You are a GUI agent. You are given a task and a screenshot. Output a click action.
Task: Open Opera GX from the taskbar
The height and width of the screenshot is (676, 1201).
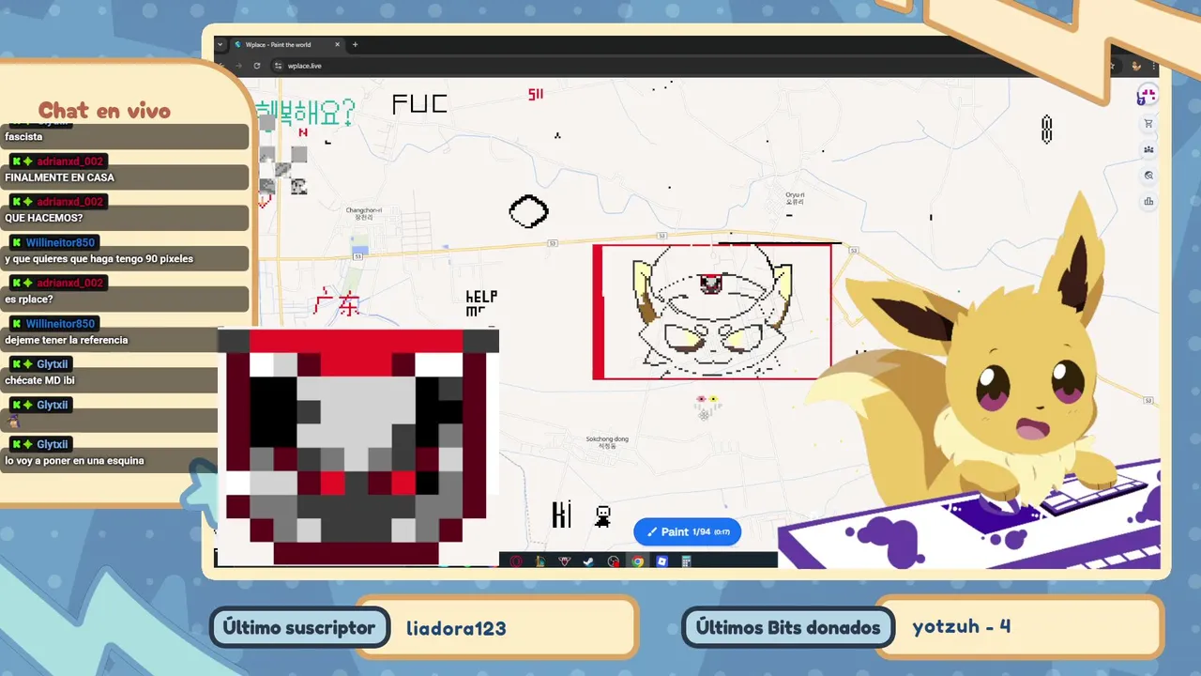tap(516, 561)
